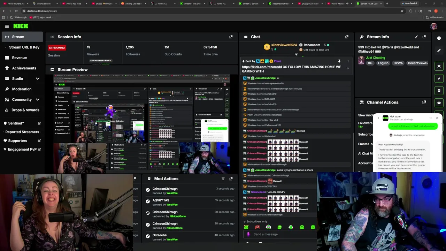Pop out the Channel Actions panel
The width and height of the screenshot is (446, 251).
point(424,102)
